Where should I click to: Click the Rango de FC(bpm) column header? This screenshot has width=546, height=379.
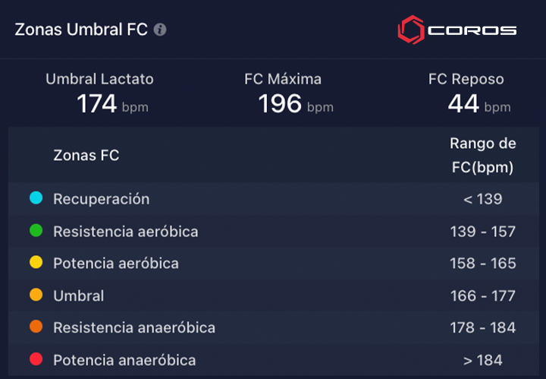pyautogui.click(x=482, y=155)
